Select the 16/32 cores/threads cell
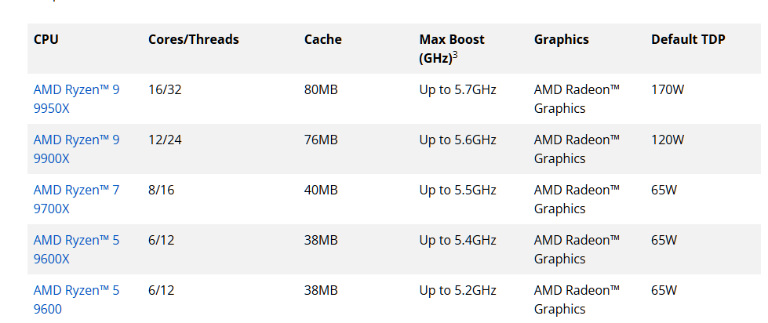The image size is (768, 323). click(165, 89)
